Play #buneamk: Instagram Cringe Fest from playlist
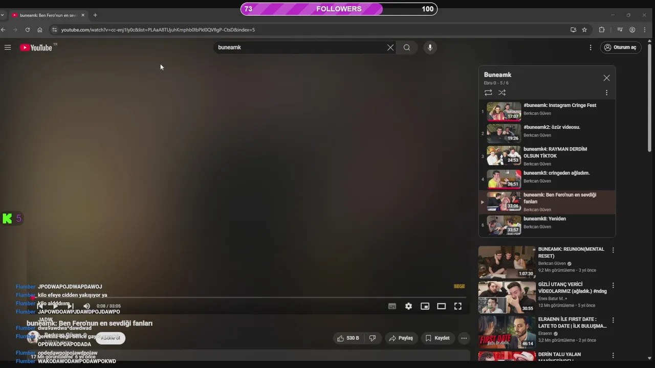Viewport: 655px width, 368px height. click(547, 110)
